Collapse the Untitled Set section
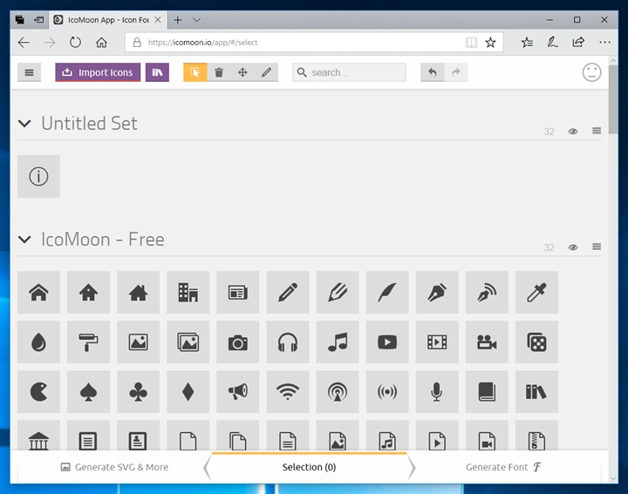Screen dimensions: 628x494 (x=24, y=124)
